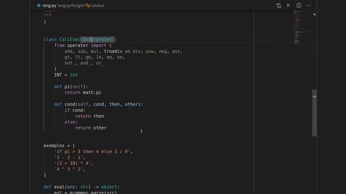Run the Python file with play button
The height and width of the screenshot is (194, 346).
288,5
